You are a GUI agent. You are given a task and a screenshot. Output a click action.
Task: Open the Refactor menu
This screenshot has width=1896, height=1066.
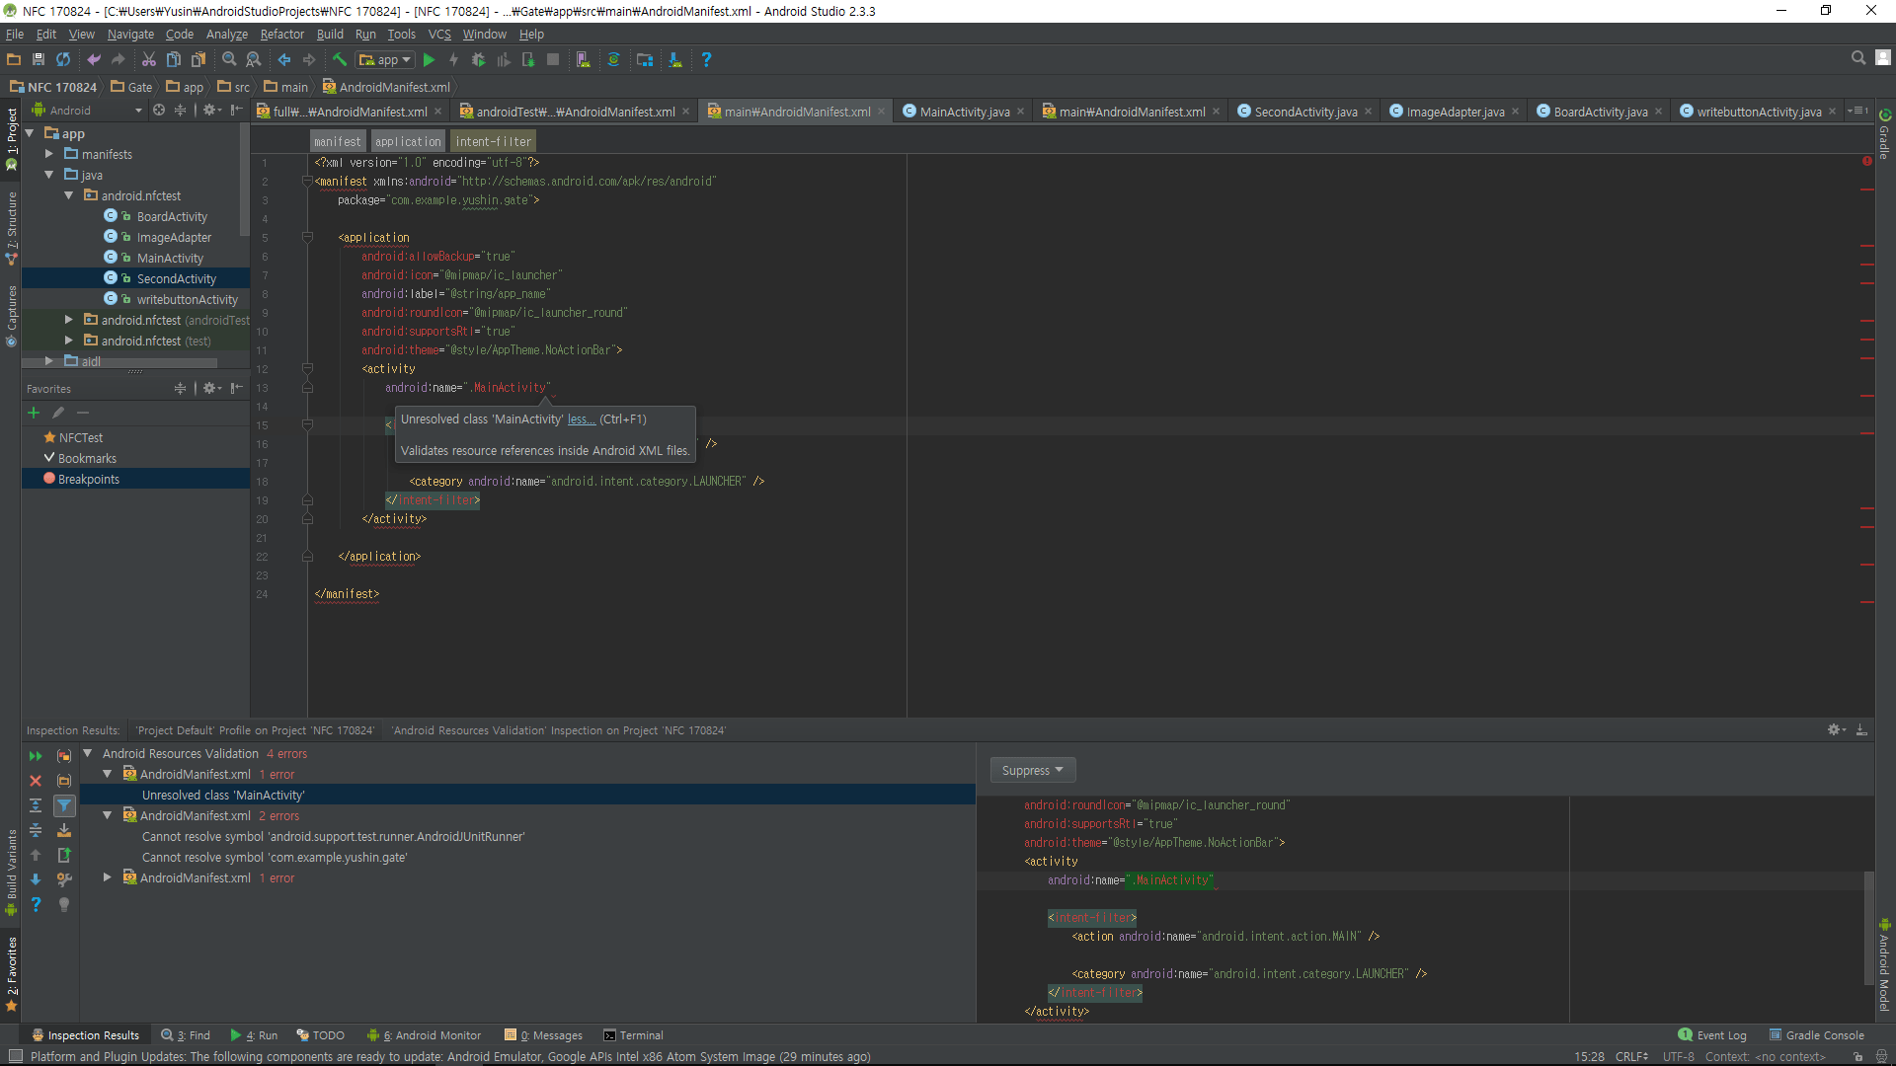282,34
